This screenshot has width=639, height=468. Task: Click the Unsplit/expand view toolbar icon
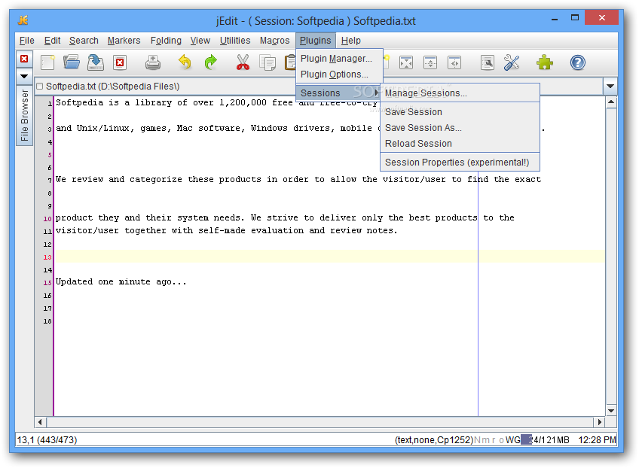pos(406,62)
